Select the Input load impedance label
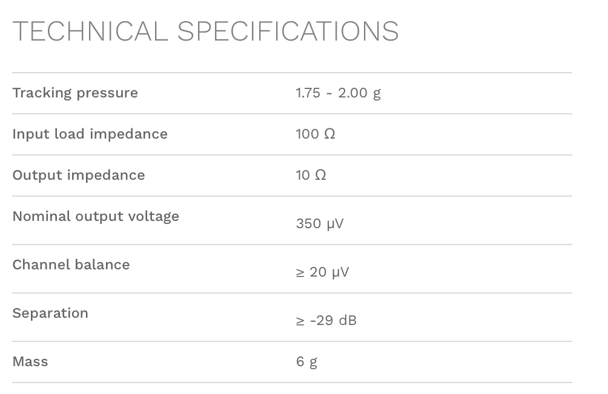 point(90,134)
